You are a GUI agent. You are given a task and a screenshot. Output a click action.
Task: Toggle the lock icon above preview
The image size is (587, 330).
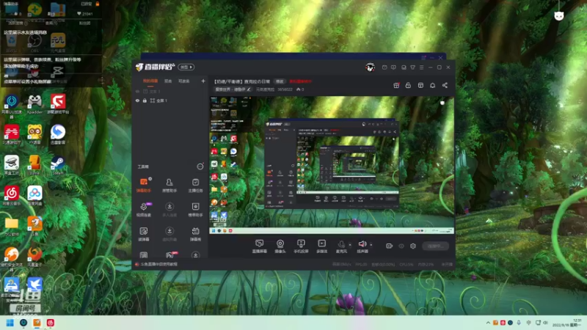pos(409,85)
